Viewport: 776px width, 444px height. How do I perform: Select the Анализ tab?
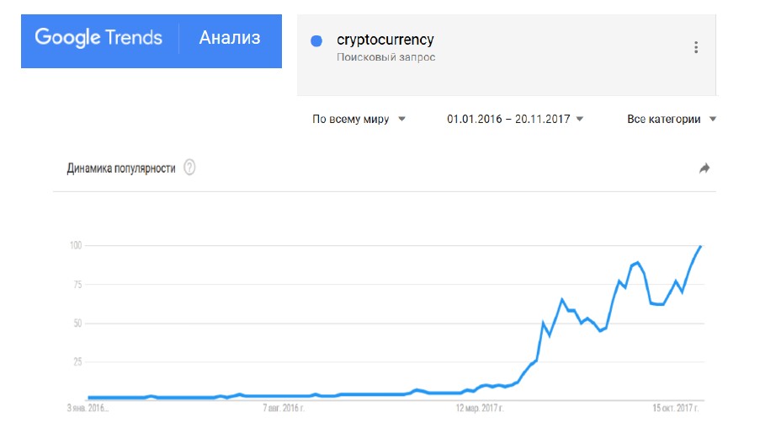[230, 38]
